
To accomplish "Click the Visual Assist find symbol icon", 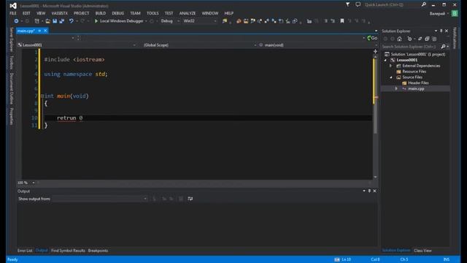I will tap(253, 21).
